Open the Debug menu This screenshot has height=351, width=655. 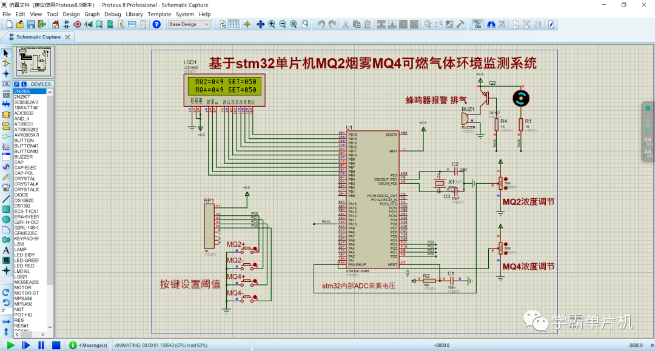pyautogui.click(x=113, y=14)
